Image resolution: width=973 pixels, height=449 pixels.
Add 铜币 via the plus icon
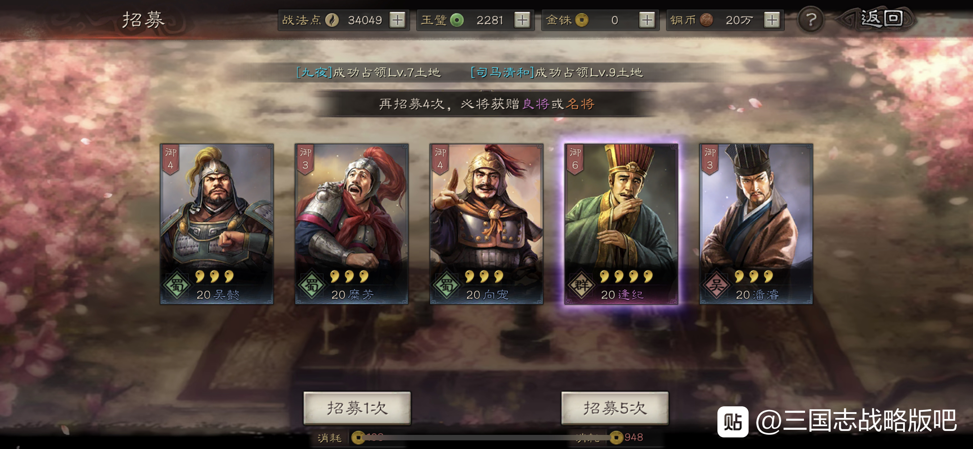[771, 20]
